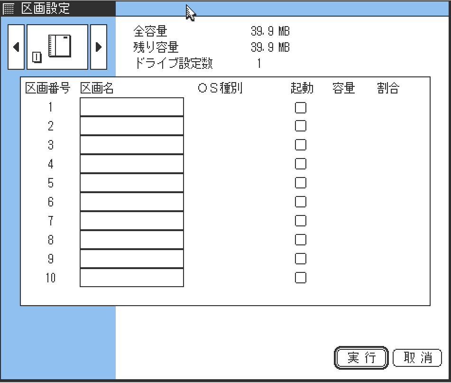Viewport: 451px width, 383px height.
Task: Select the name field of partition 8
Action: coord(132,240)
